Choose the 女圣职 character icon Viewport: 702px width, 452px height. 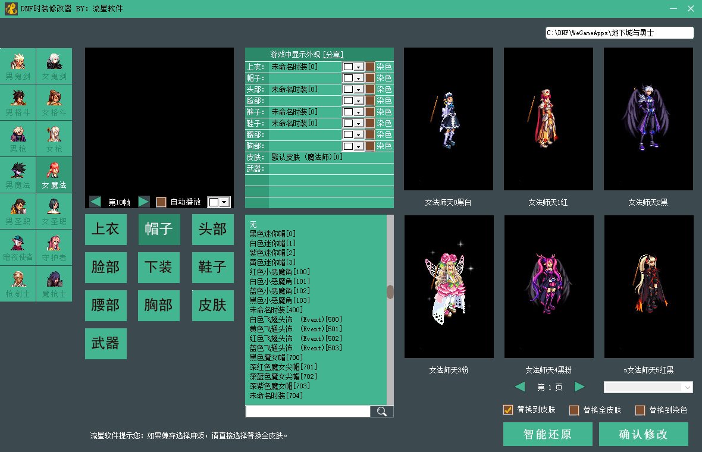click(x=54, y=211)
